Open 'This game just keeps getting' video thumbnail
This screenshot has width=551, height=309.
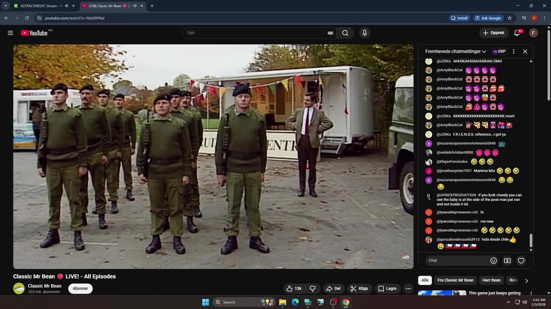[442, 293]
